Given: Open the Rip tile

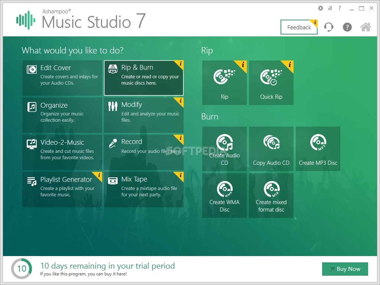Looking at the screenshot, I should click(x=225, y=83).
